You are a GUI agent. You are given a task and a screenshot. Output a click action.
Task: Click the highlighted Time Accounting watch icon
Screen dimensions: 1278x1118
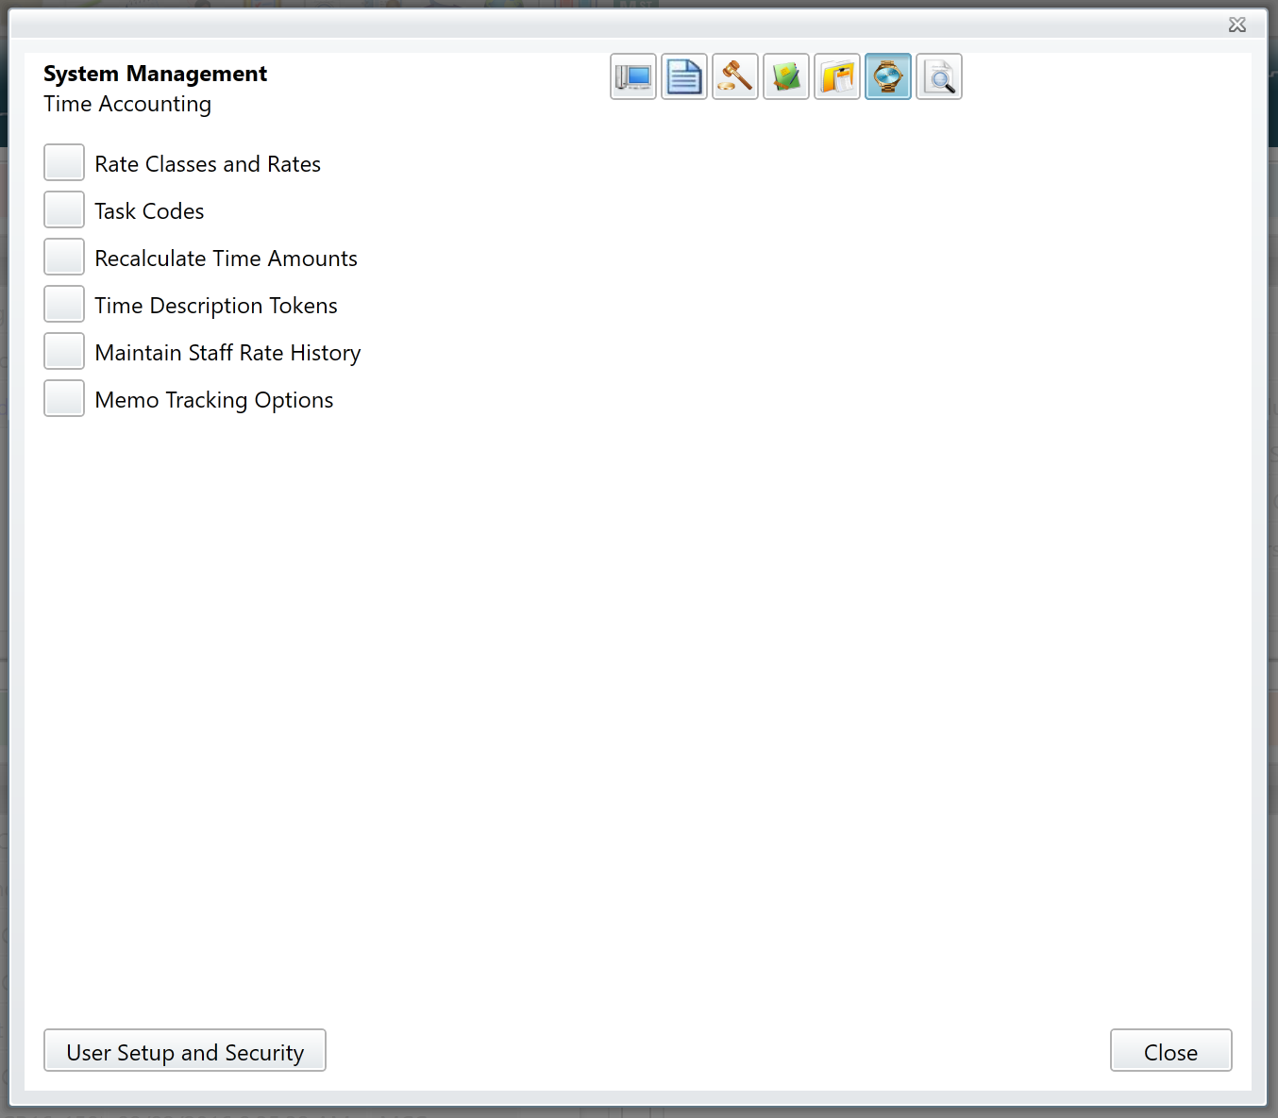887,76
